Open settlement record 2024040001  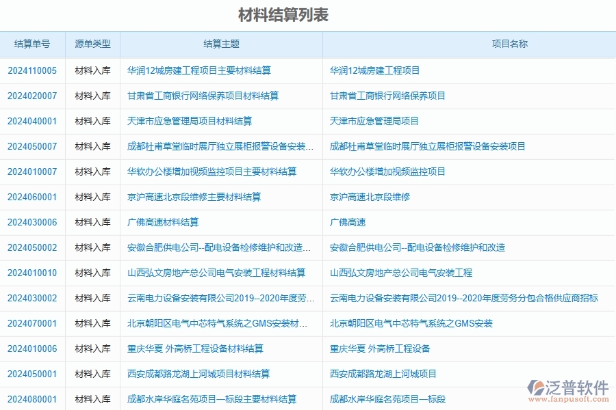click(x=31, y=121)
